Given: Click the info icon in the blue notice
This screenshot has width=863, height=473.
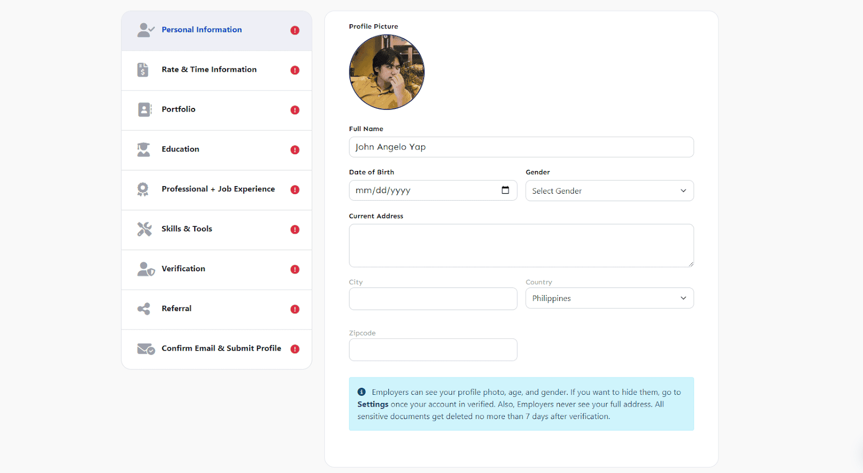Looking at the screenshot, I should coord(361,392).
